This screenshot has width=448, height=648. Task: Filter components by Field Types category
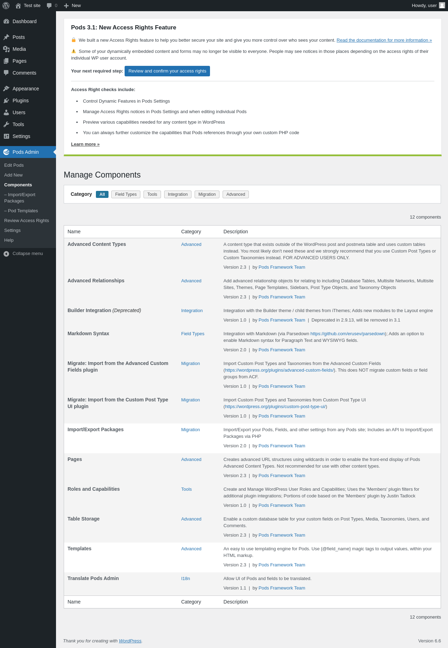point(126,194)
